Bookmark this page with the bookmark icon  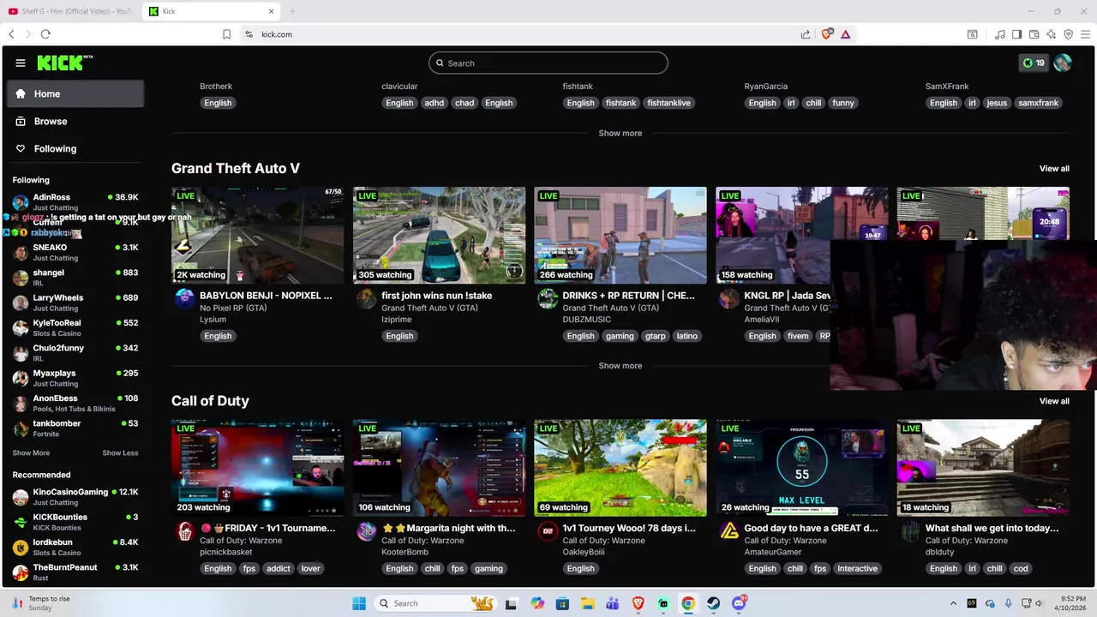click(x=226, y=34)
